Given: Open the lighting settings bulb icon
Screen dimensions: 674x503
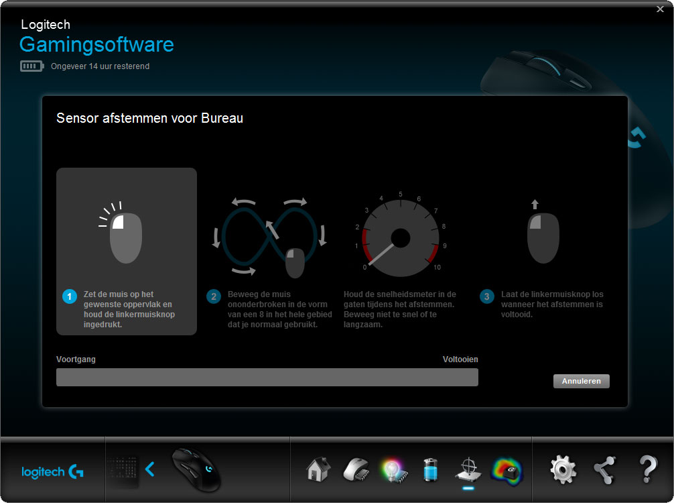Looking at the screenshot, I should [x=393, y=471].
